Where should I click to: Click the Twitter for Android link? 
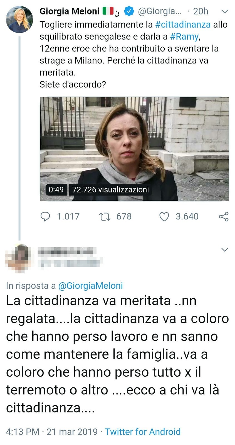coord(143,432)
